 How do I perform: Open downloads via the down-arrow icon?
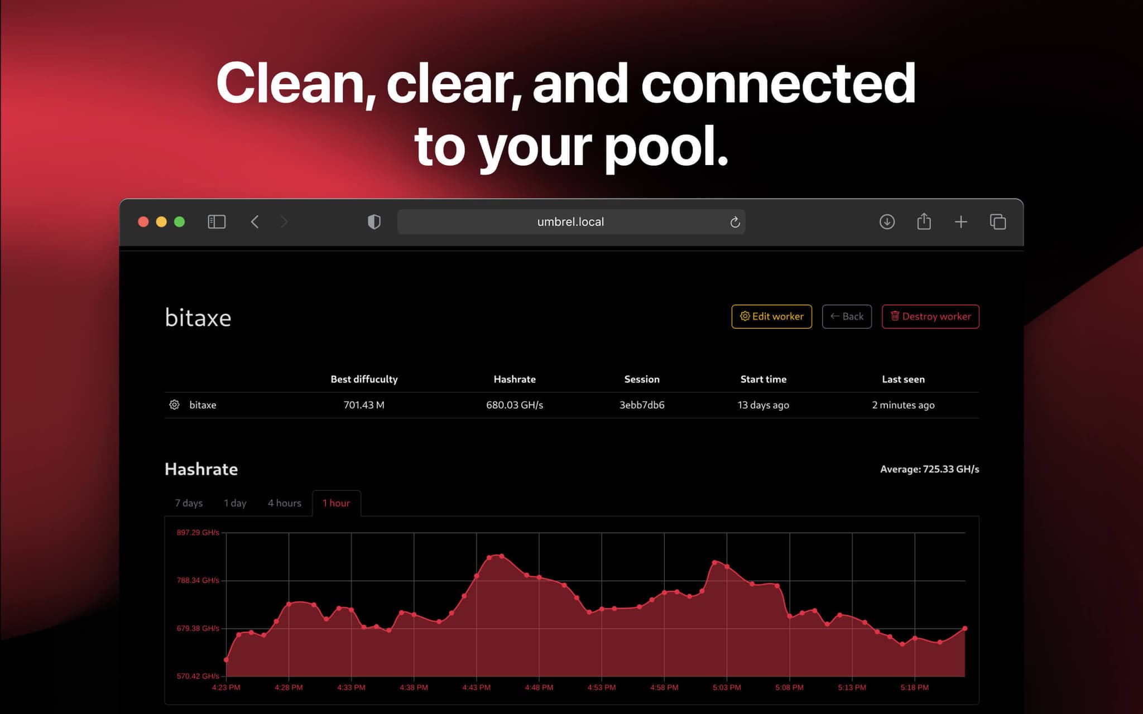tap(887, 221)
